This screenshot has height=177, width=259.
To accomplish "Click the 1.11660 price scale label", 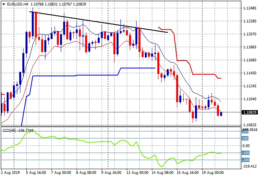I will point(250,60).
